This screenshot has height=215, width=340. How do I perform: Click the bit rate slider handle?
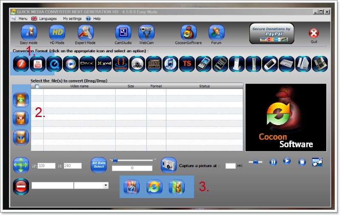click(x=115, y=160)
